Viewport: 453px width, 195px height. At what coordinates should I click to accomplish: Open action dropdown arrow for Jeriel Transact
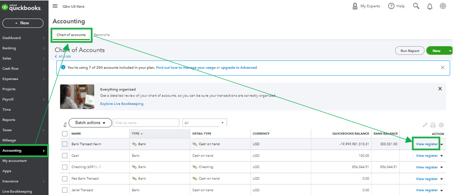pos(442,190)
